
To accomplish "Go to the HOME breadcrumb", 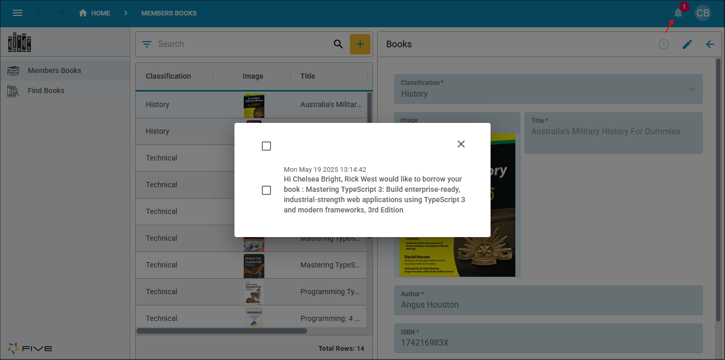I will click(95, 13).
